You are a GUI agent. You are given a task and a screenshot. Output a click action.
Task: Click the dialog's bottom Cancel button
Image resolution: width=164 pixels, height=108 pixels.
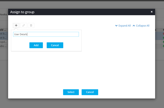tap(90, 92)
